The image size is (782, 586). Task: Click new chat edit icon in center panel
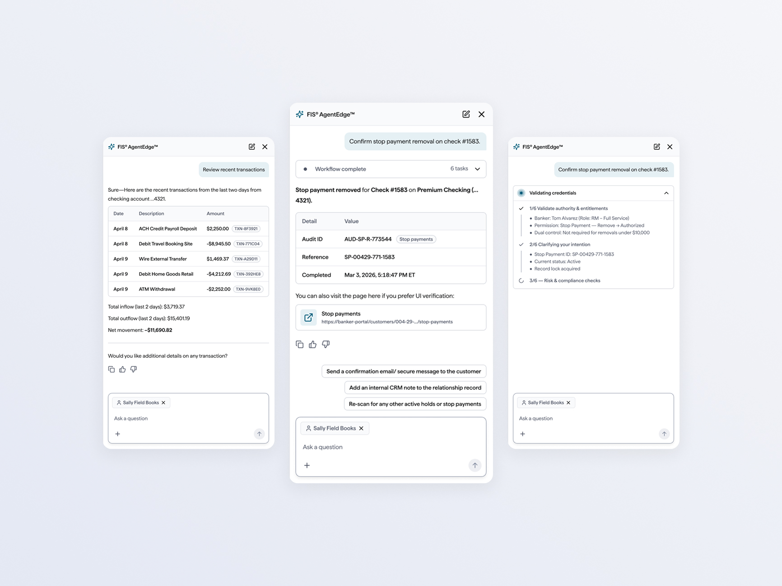(x=466, y=114)
